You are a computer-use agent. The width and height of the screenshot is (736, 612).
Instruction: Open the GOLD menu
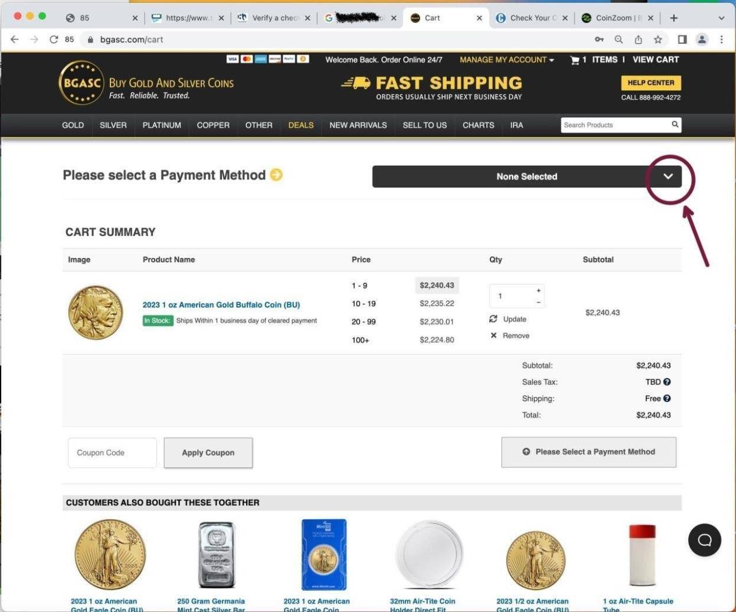(x=73, y=125)
